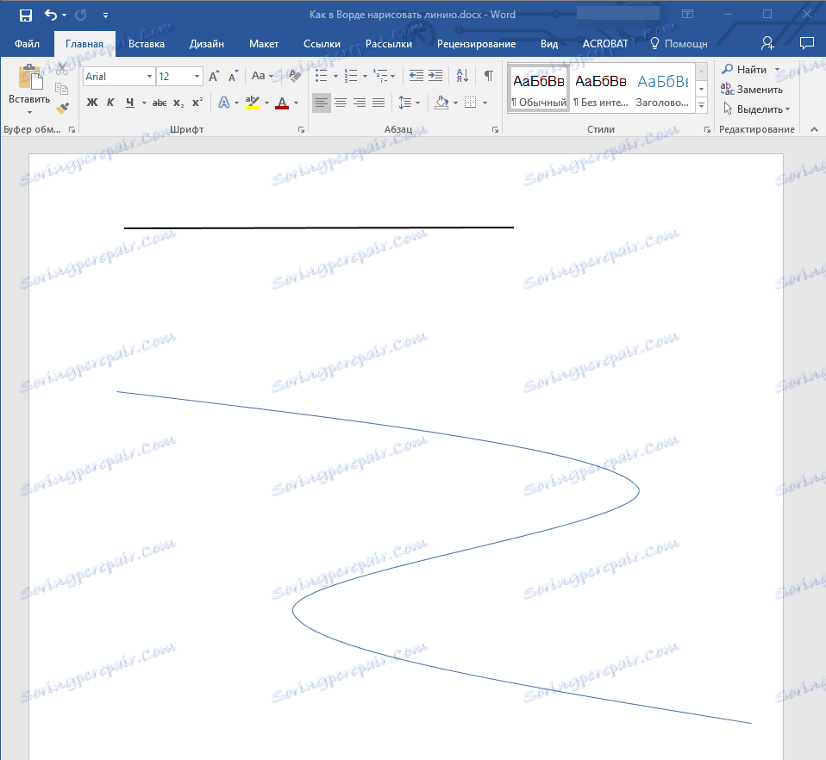
Task: Open the ACROBAT tab
Action: tap(605, 44)
